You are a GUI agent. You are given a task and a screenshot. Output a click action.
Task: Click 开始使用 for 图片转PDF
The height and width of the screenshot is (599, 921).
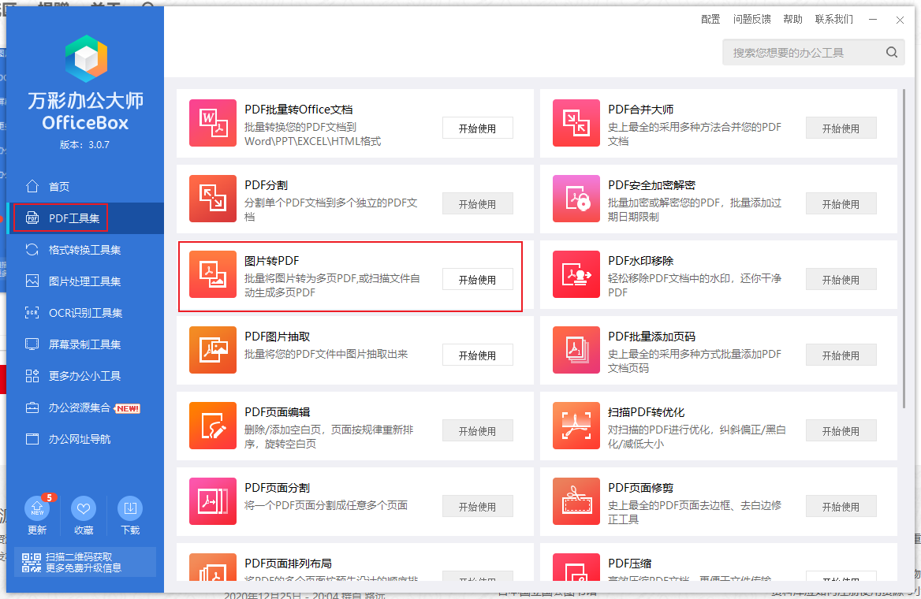coord(478,280)
